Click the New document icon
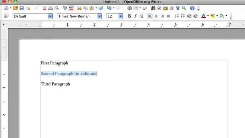 coord(7,8)
